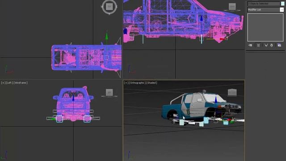Open the [Orthographic] view label menu
Image resolution: width=286 pixels, height=161 pixels.
[x=137, y=83]
